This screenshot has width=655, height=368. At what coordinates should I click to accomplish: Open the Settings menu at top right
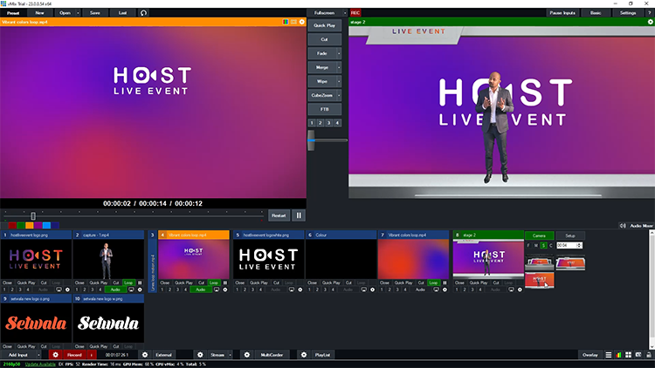click(628, 13)
